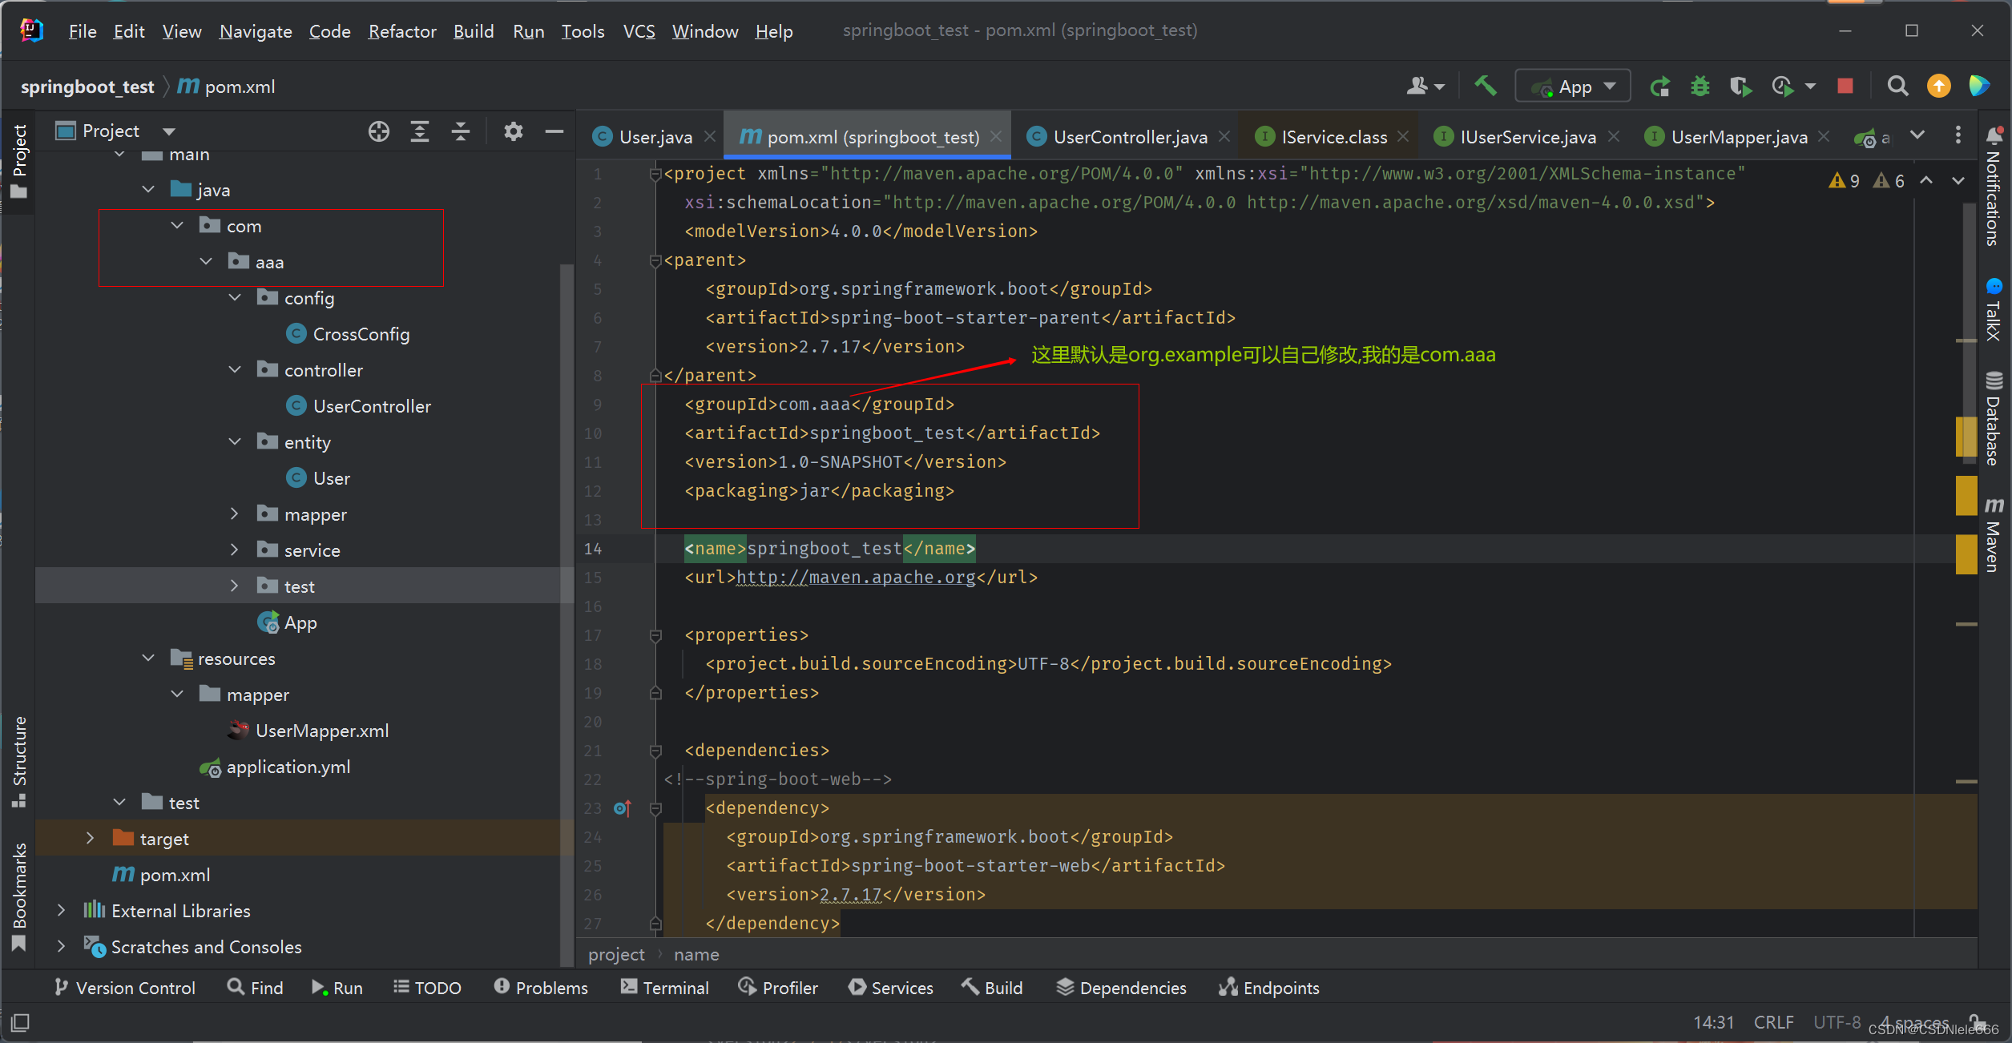Viewport: 2012px width, 1043px height.
Task: Run the App configuration with green arrow
Action: tap(1660, 86)
